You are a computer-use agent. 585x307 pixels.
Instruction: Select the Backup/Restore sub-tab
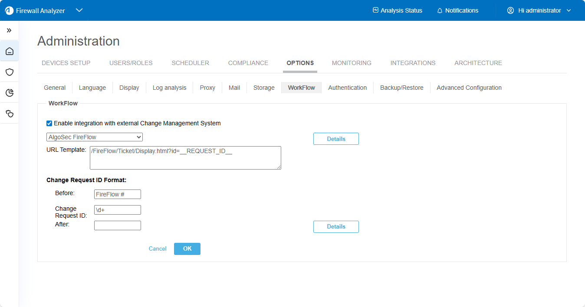pyautogui.click(x=401, y=88)
